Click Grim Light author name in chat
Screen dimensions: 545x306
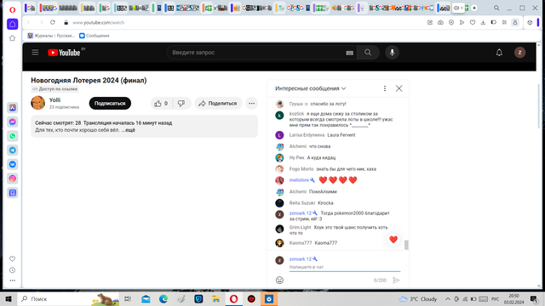(300, 227)
